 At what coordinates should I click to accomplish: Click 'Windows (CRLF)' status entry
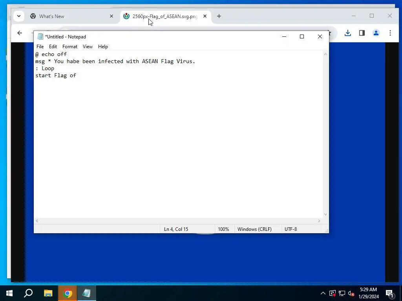254,229
